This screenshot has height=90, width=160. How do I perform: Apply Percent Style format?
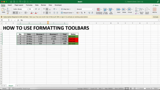pos(82,13)
